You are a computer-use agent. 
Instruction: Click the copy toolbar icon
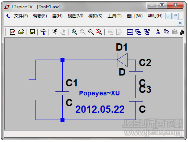tap(166, 32)
